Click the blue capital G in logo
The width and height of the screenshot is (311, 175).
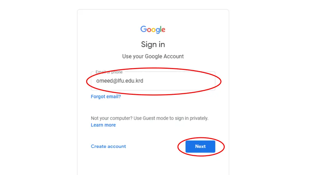click(144, 29)
